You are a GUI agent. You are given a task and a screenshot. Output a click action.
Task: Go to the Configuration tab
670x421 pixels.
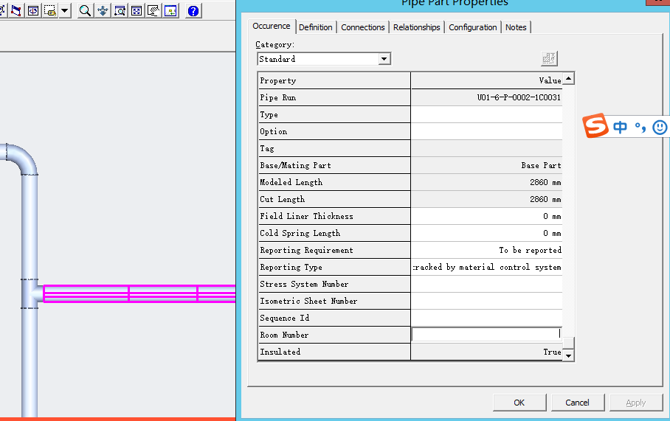(472, 27)
